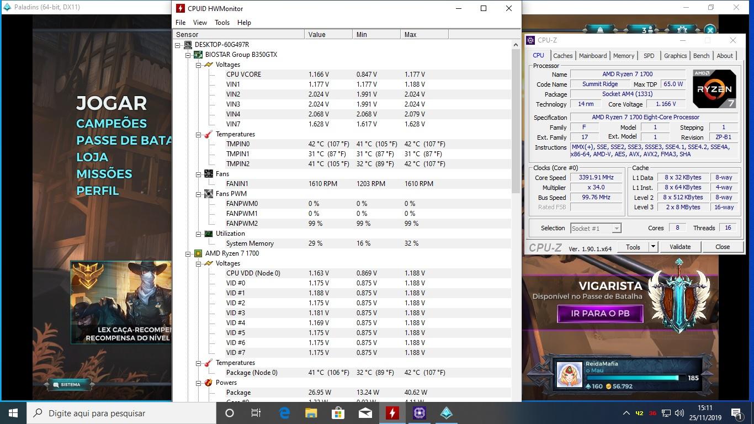Open File Explorer from the taskbar
This screenshot has width=754, height=424.
(x=311, y=413)
